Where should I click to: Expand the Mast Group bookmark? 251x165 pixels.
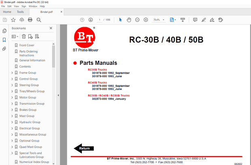pos(12,116)
